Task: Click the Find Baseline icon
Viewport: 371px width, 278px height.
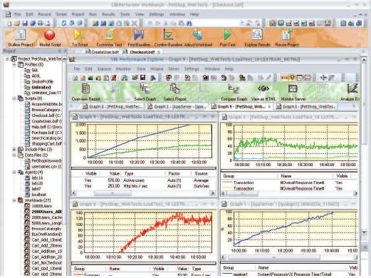Action: tap(139, 35)
